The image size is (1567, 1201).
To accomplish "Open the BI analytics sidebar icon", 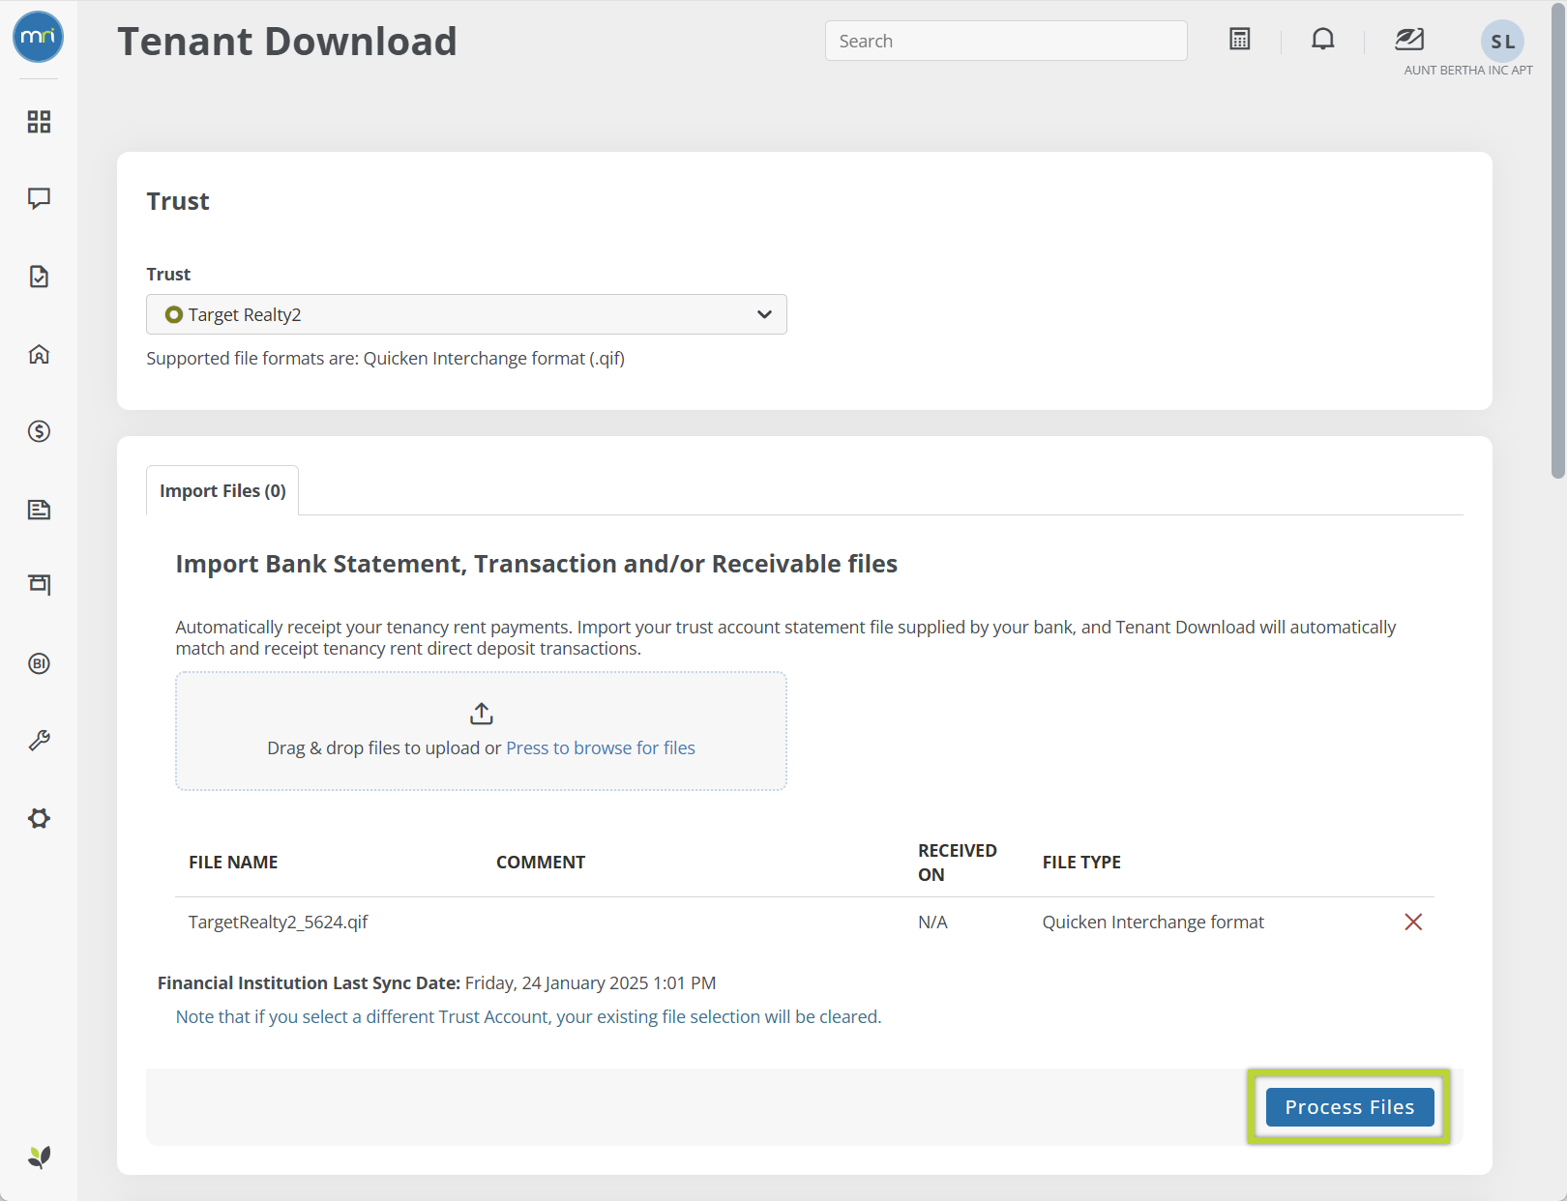I will 39,663.
